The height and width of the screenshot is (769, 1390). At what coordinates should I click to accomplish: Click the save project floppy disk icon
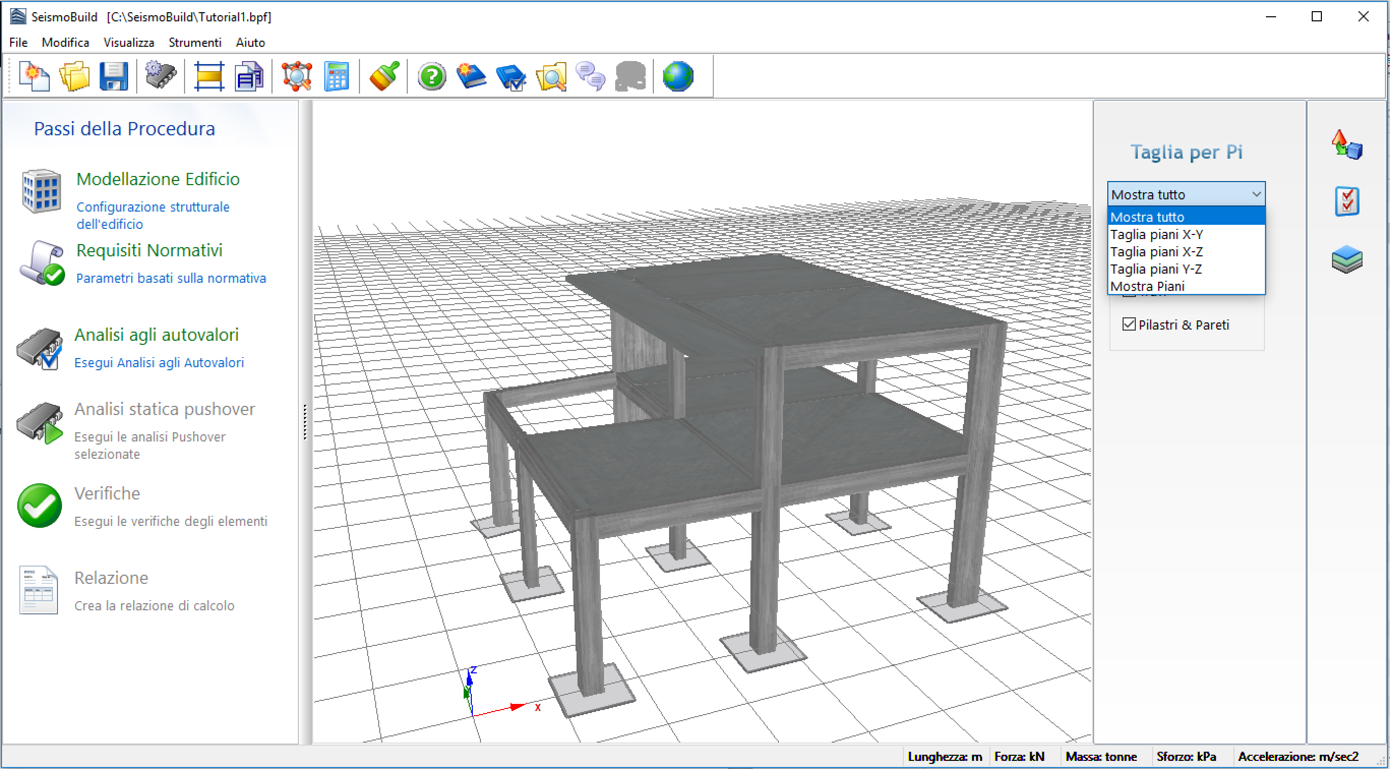pos(113,76)
